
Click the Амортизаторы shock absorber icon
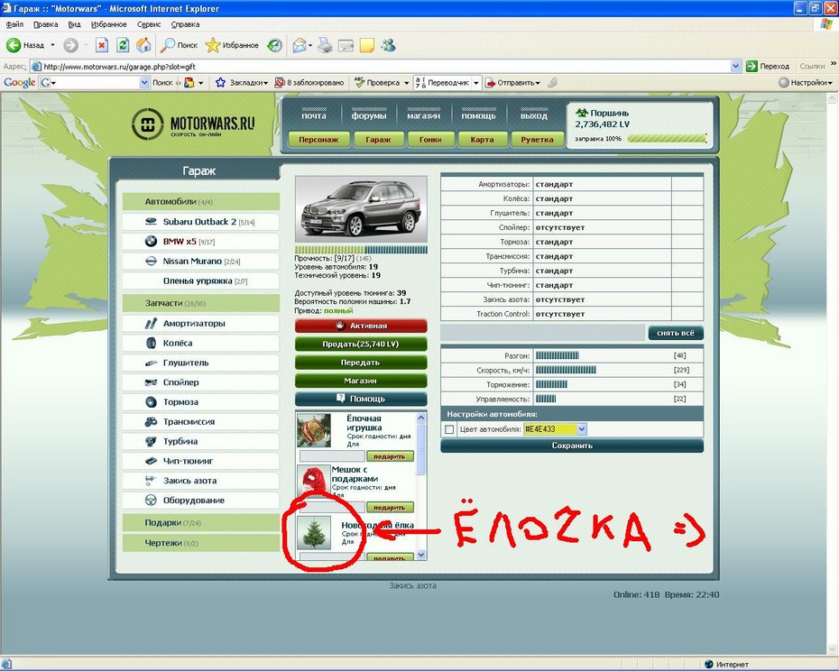click(x=151, y=323)
